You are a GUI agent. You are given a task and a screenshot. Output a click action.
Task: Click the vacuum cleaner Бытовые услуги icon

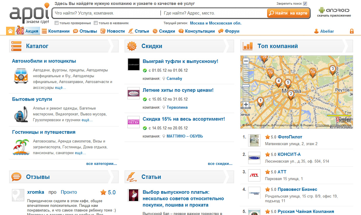tap(21, 114)
